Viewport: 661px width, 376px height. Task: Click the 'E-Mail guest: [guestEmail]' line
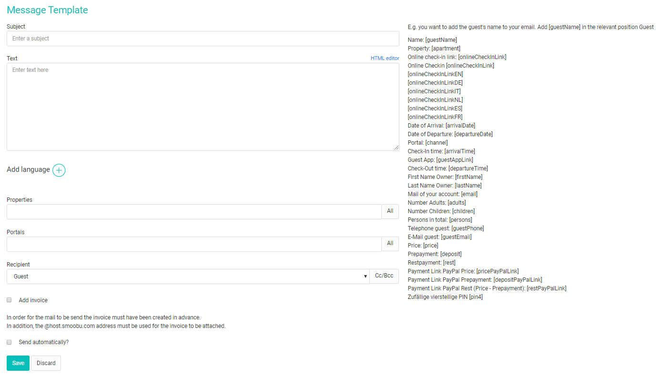pyautogui.click(x=440, y=237)
